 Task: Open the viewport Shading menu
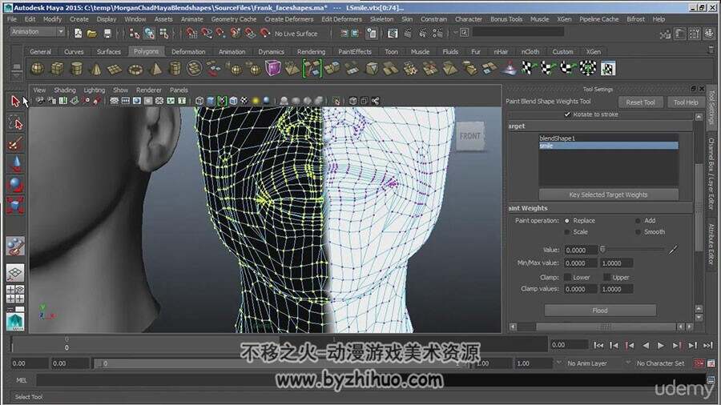click(64, 90)
